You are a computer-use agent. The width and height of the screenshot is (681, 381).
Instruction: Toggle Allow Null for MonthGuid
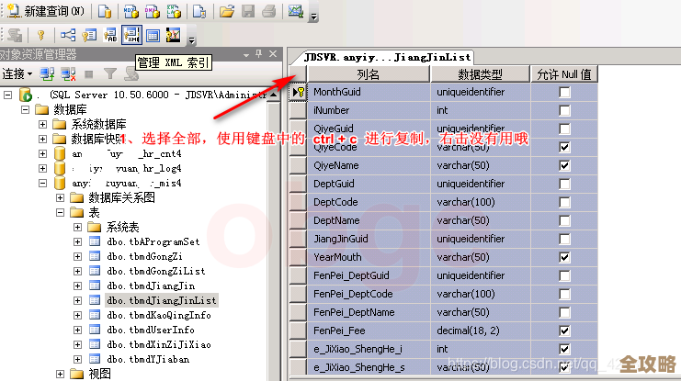click(564, 92)
